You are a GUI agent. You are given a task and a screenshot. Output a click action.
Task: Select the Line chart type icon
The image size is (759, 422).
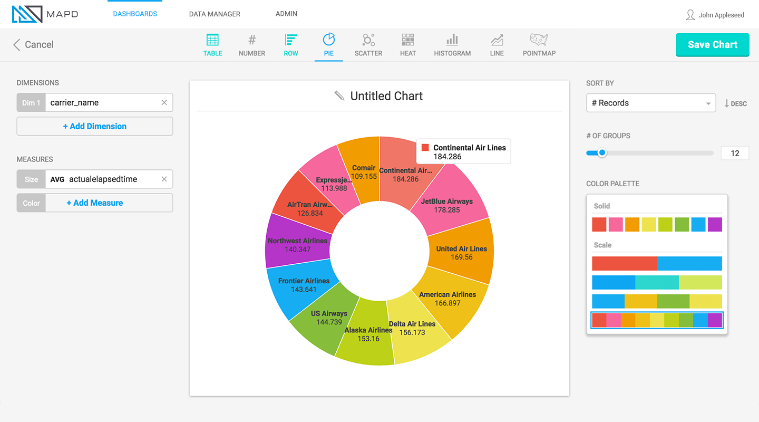coord(497,40)
